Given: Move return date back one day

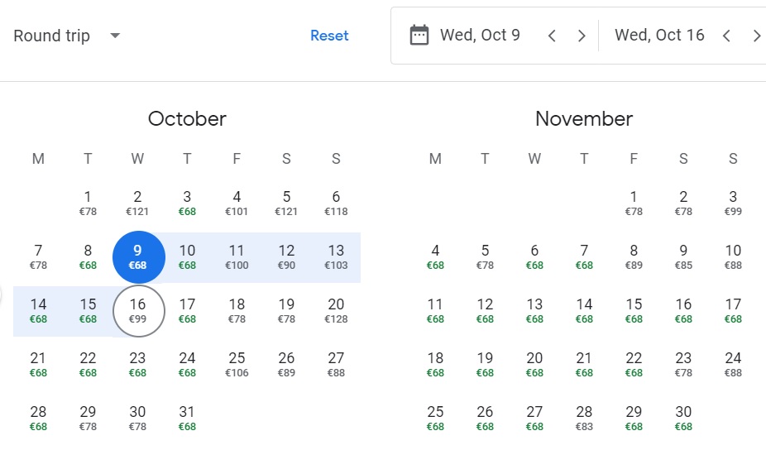Looking at the screenshot, I should [x=726, y=36].
